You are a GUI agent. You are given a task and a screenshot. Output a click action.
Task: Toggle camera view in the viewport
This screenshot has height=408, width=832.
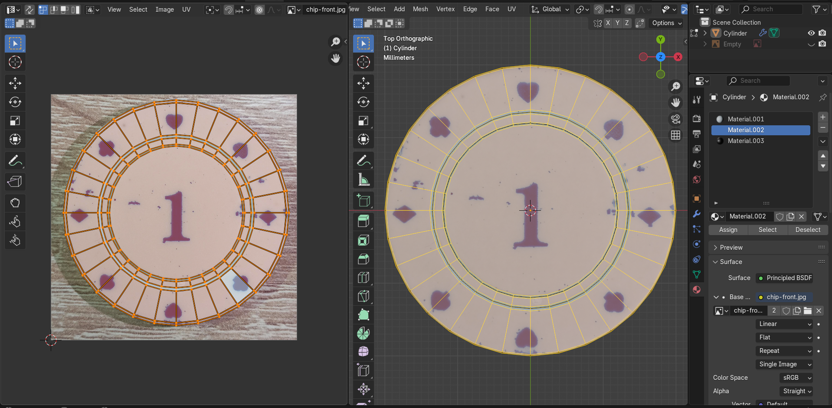(675, 119)
